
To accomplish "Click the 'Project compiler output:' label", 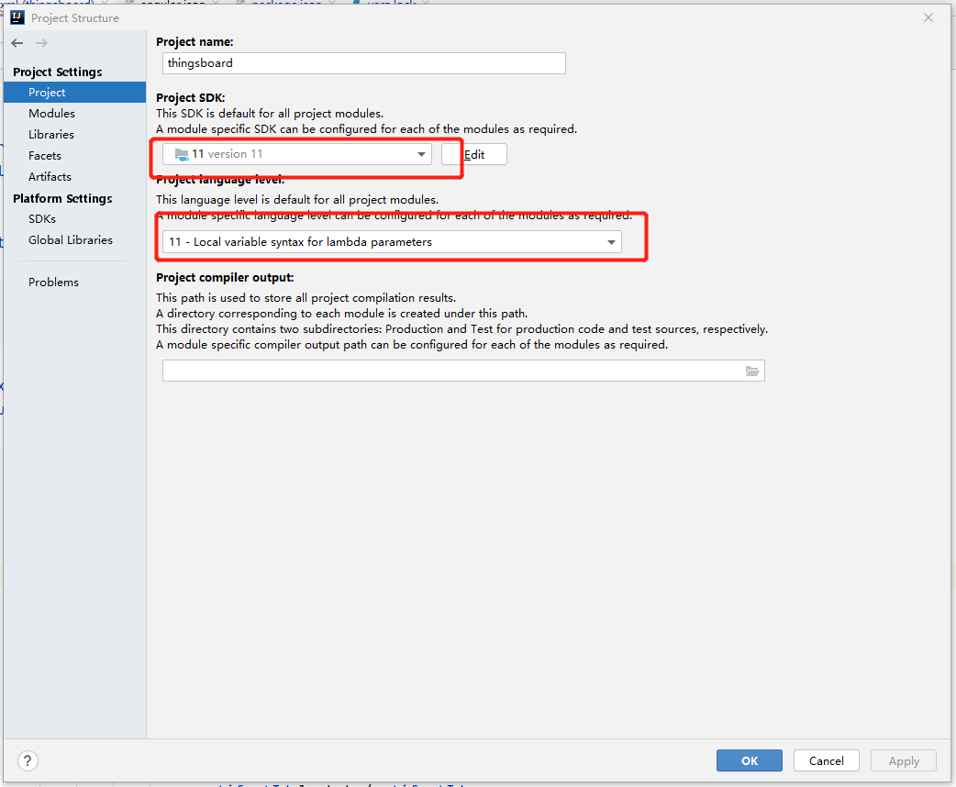I will pyautogui.click(x=225, y=278).
